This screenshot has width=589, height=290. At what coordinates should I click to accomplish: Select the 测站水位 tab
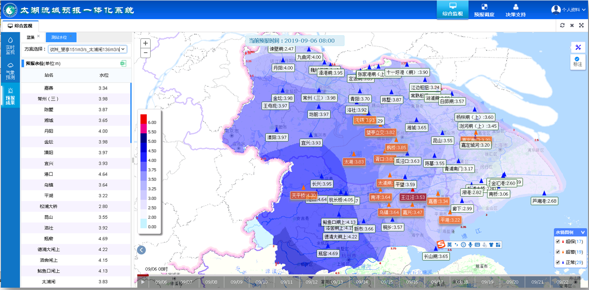pyautogui.click(x=60, y=37)
